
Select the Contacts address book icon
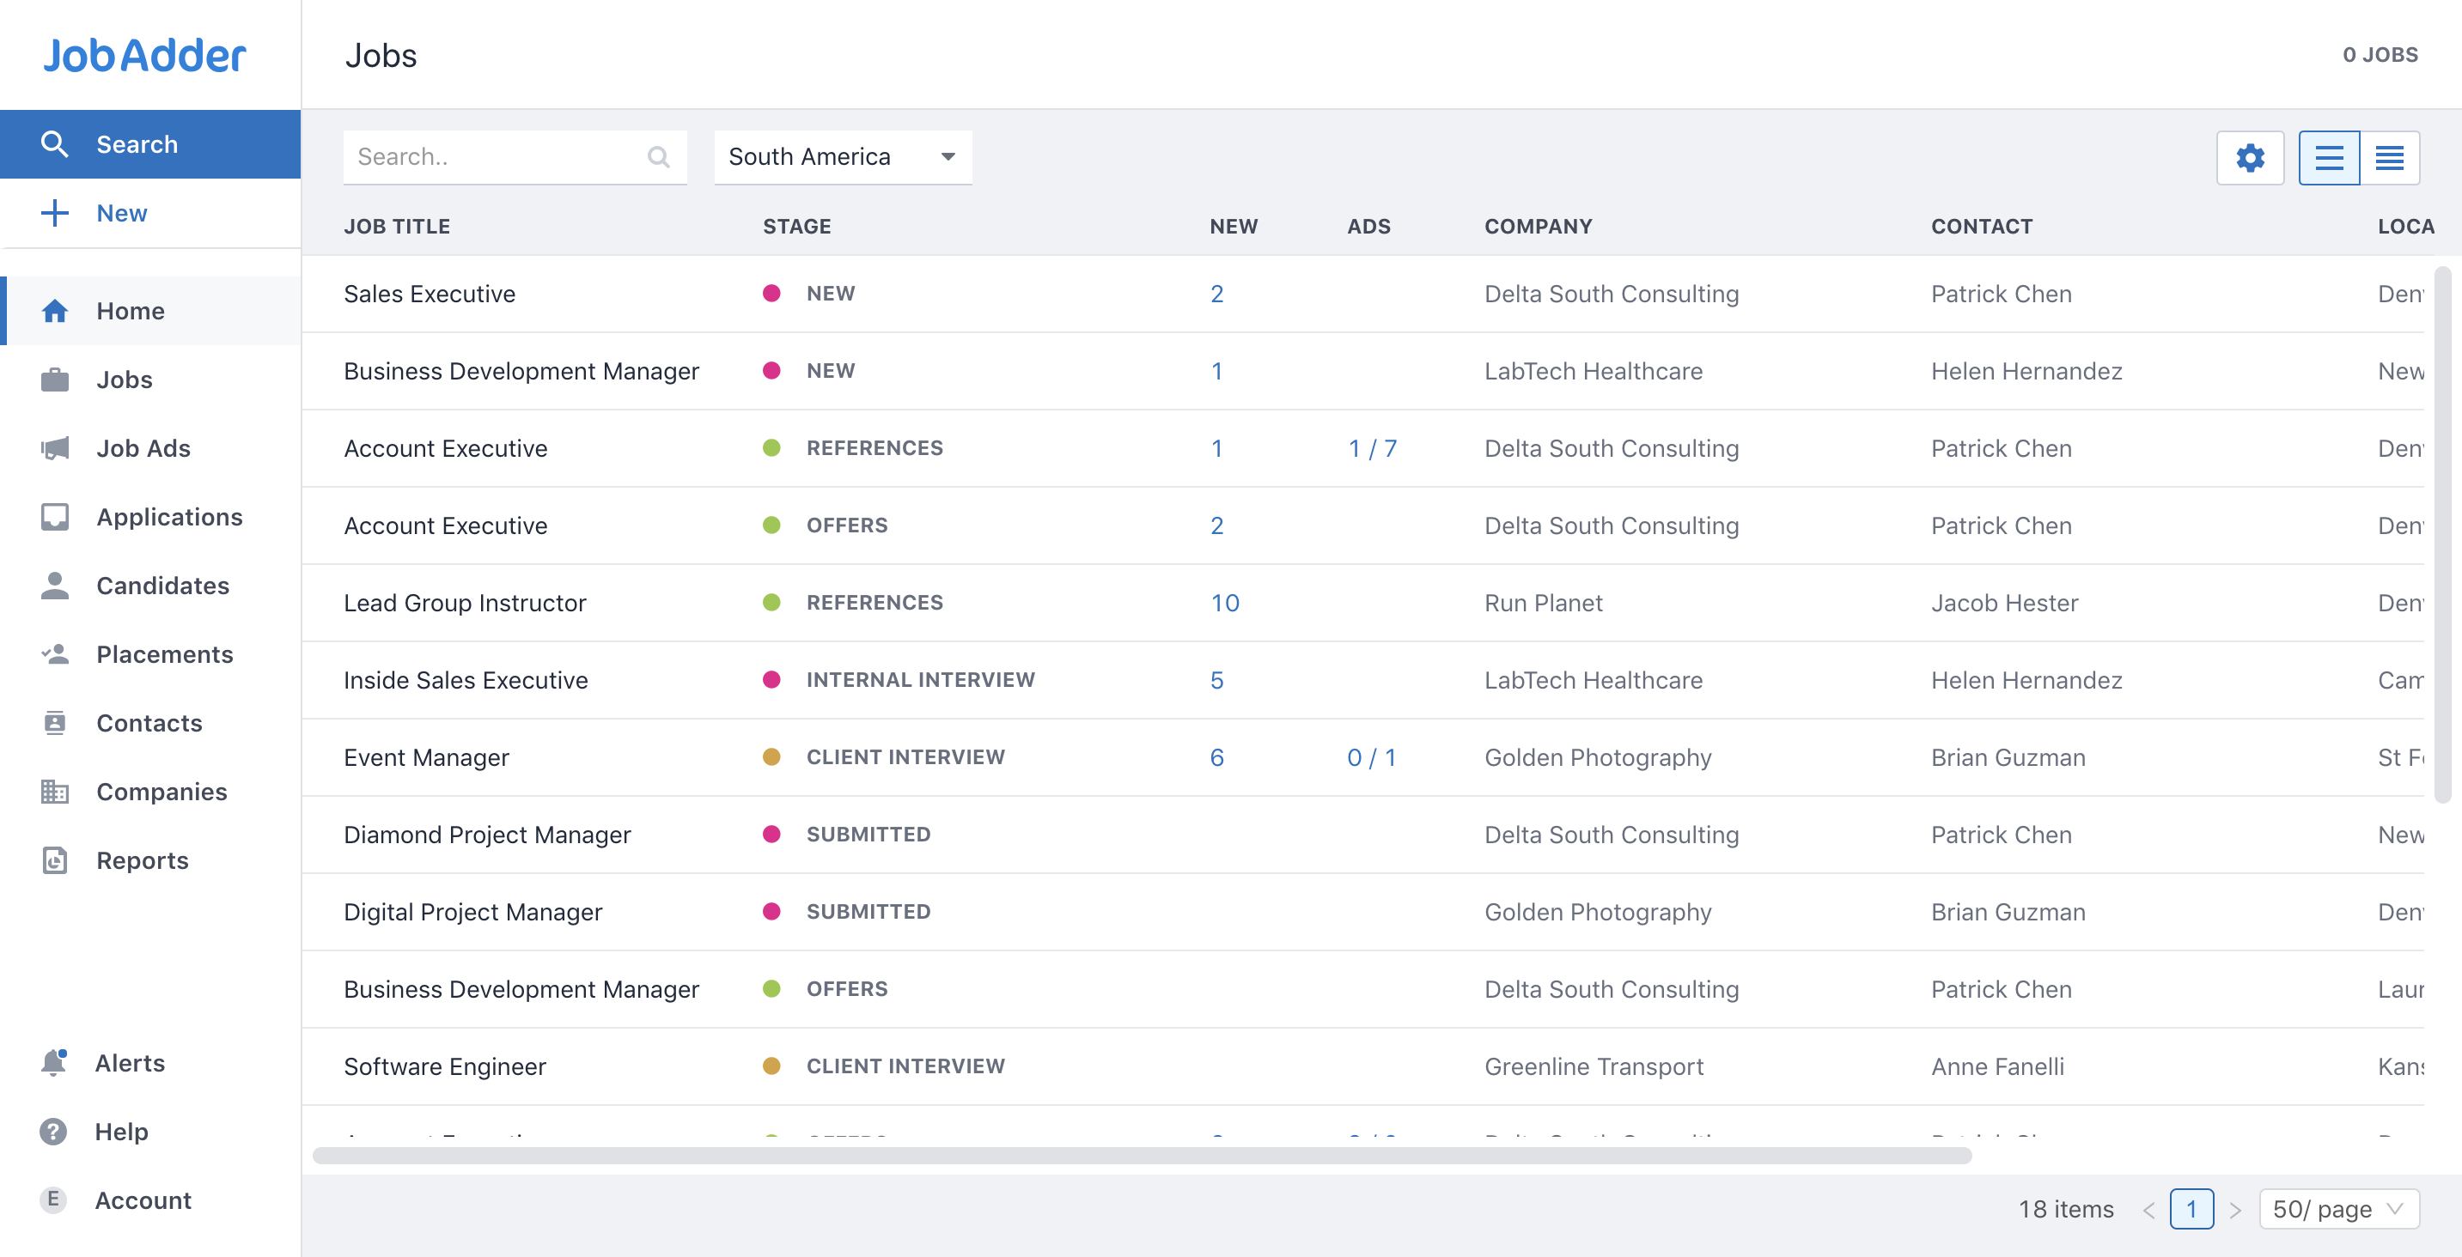pyautogui.click(x=54, y=723)
